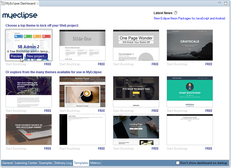Click the grid icon on the MyEclipse Dashboard tab
Image resolution: width=231 pixels, height=168 pixels.
coord(3,3)
